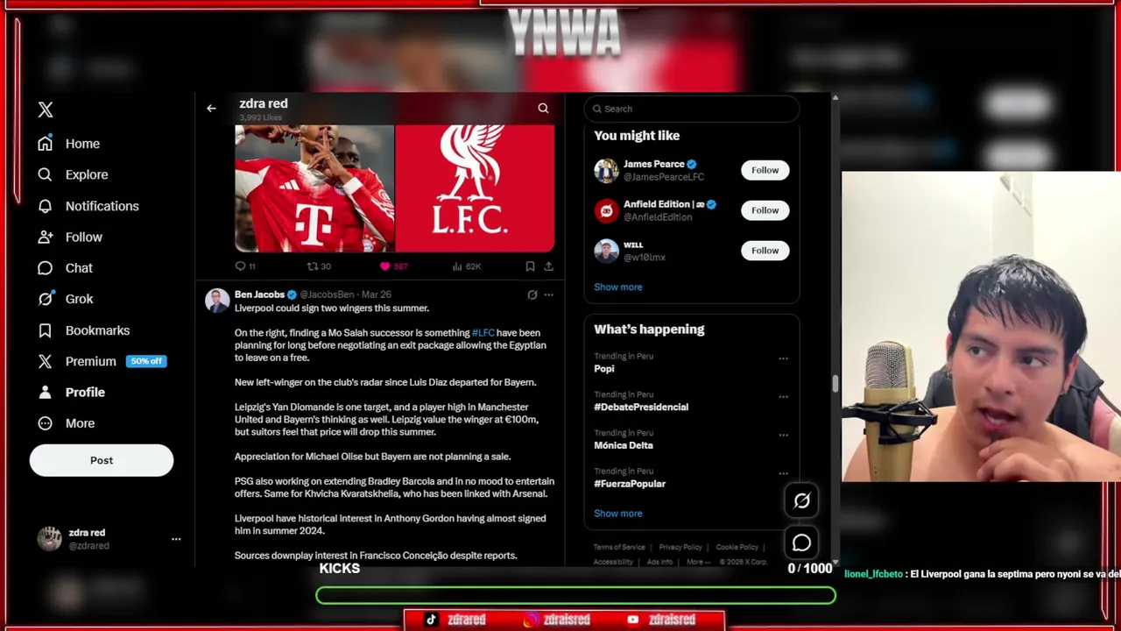Image resolution: width=1121 pixels, height=631 pixels.
Task: Open options for Mónica Delta trend
Action: 783,435
